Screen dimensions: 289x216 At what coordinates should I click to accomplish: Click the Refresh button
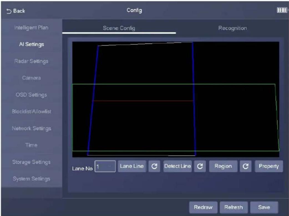[x=234, y=207]
